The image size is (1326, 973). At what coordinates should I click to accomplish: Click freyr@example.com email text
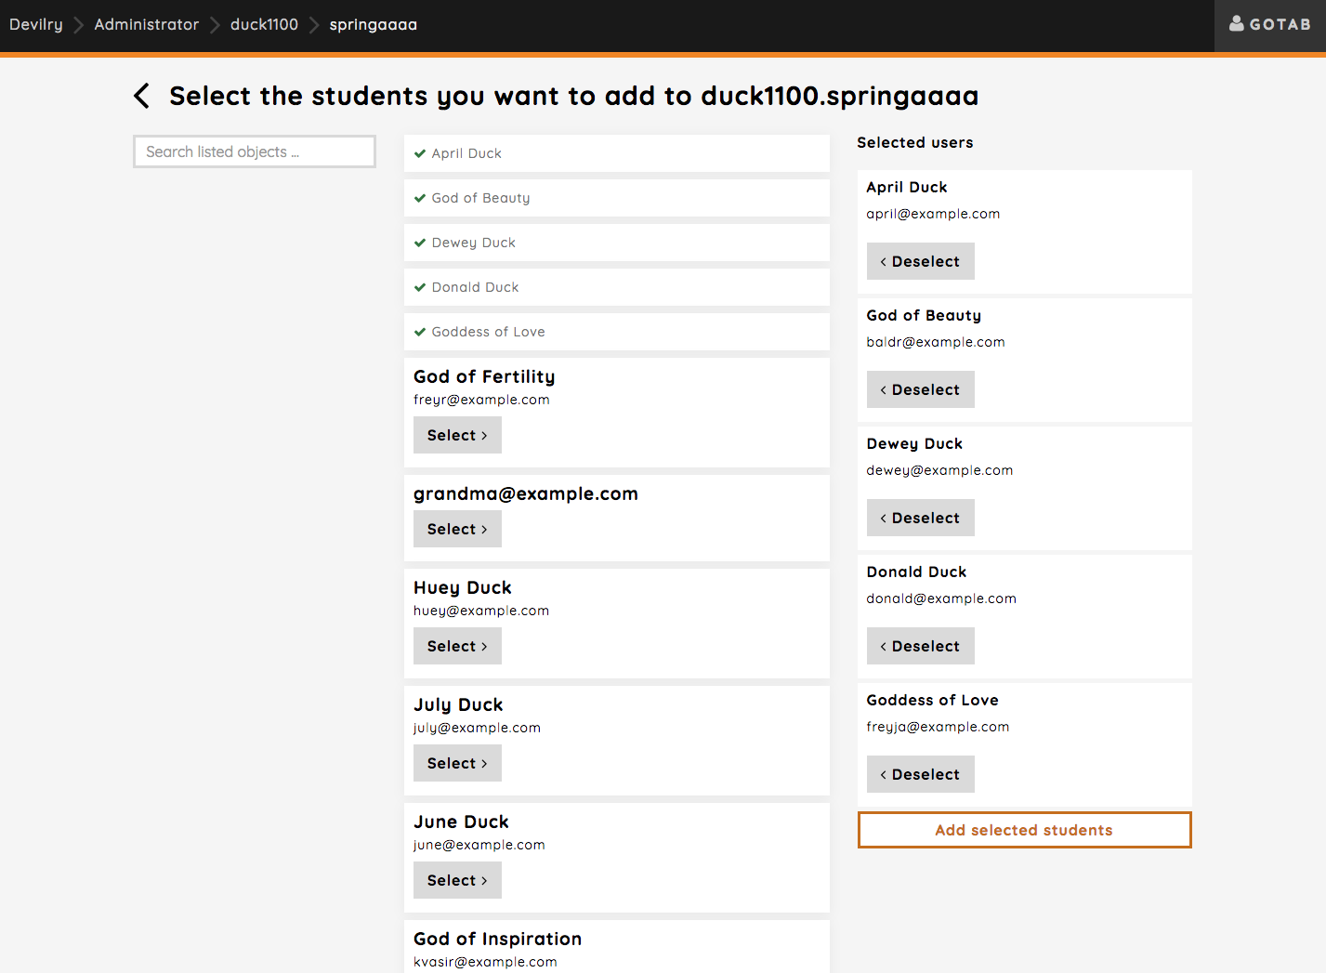(x=481, y=400)
